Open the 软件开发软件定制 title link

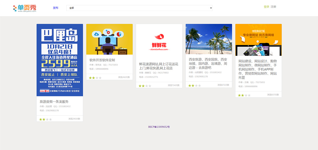(x=102, y=60)
